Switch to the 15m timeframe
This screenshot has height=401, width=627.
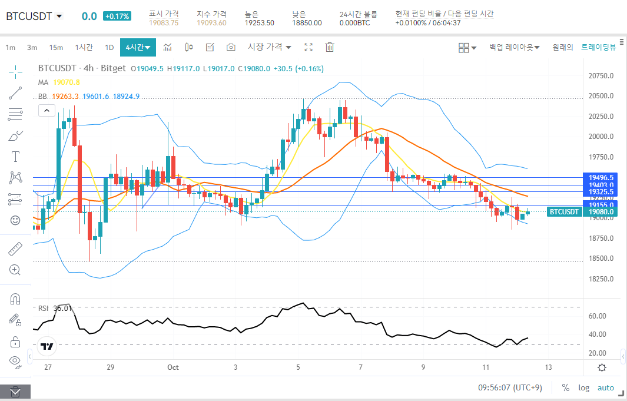(x=56, y=47)
